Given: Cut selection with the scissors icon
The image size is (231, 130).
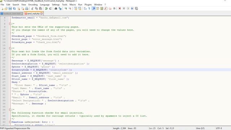Looking at the screenshot, I should tap(32, 9).
